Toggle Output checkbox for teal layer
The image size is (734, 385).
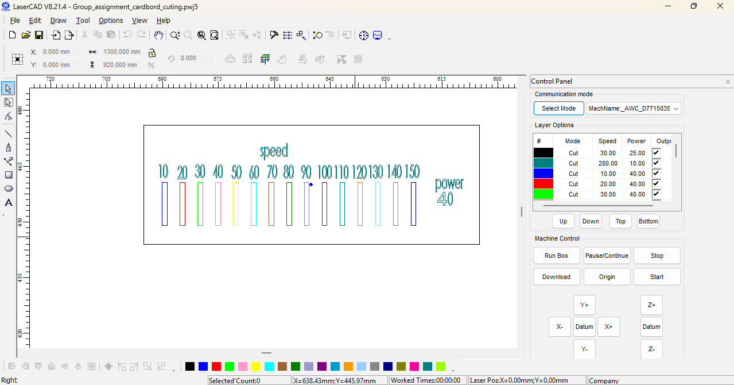point(657,163)
